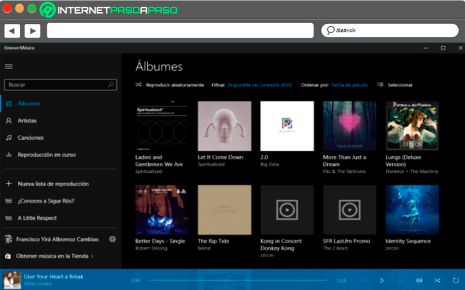Screen dimensions: 465x290
Task: Expand the Filtrar dropdown Disponible sin conexión
Action: tap(259, 85)
